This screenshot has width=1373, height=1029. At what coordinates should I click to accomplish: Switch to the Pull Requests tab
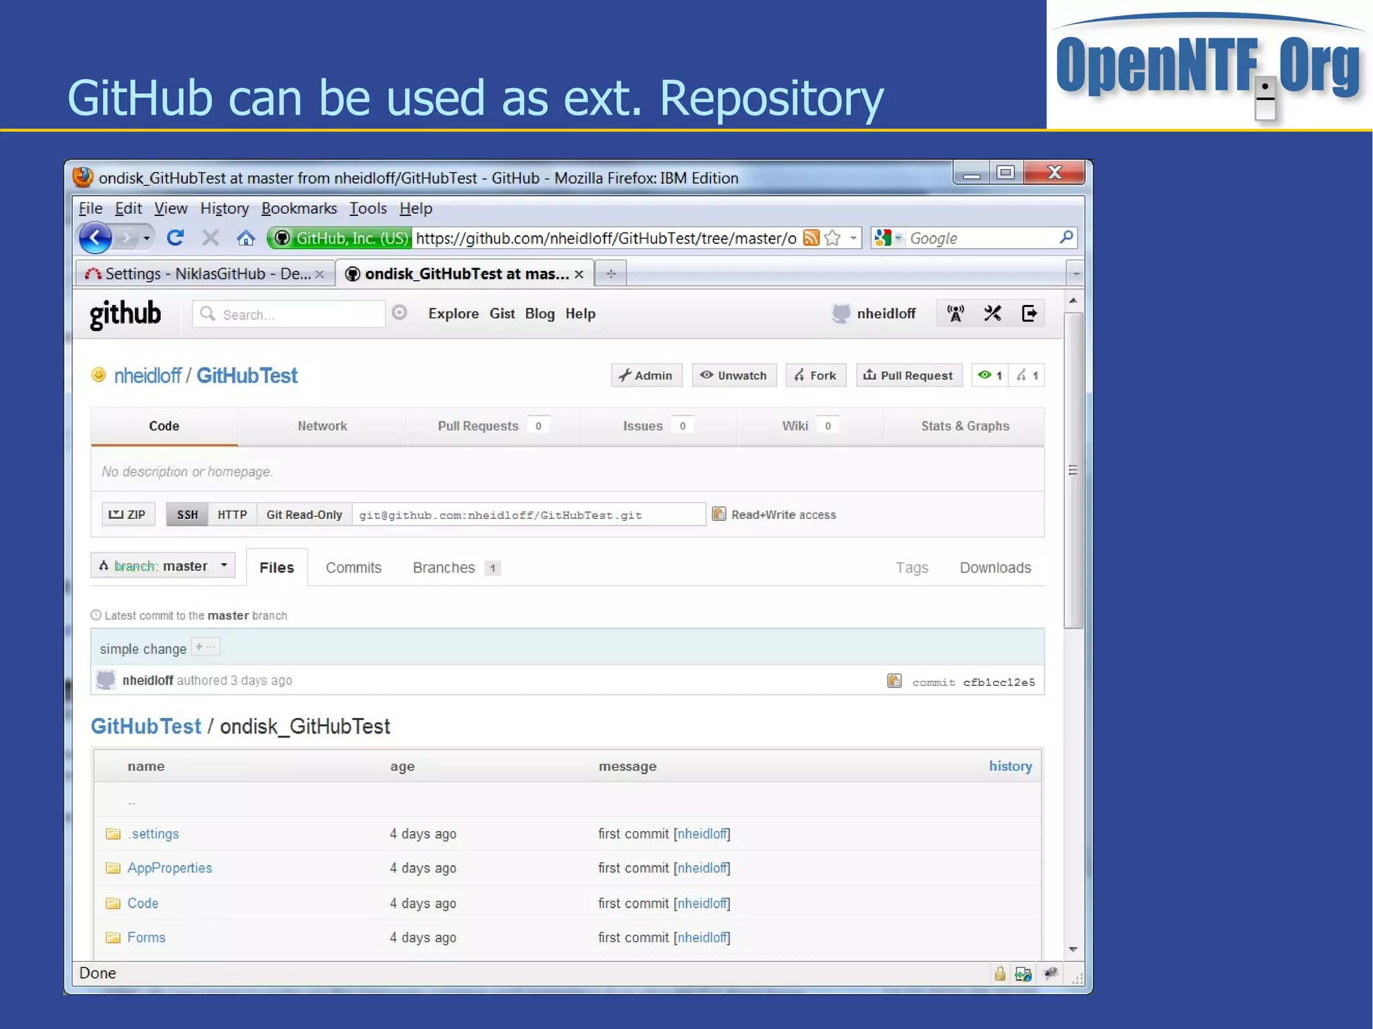pos(493,426)
